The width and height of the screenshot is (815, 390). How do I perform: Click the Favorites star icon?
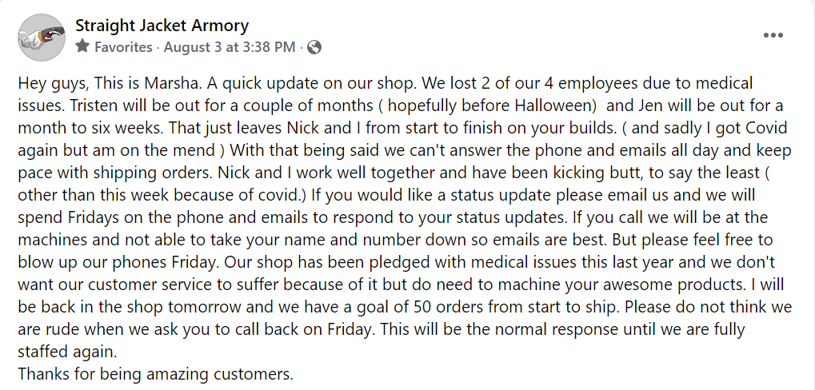82,46
